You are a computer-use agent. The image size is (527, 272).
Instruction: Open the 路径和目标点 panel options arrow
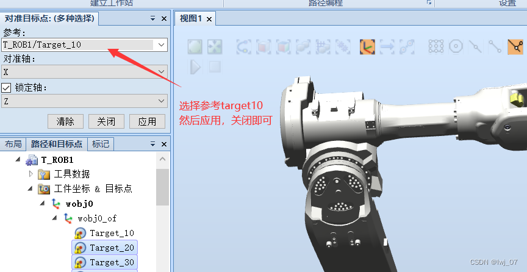coord(153,145)
